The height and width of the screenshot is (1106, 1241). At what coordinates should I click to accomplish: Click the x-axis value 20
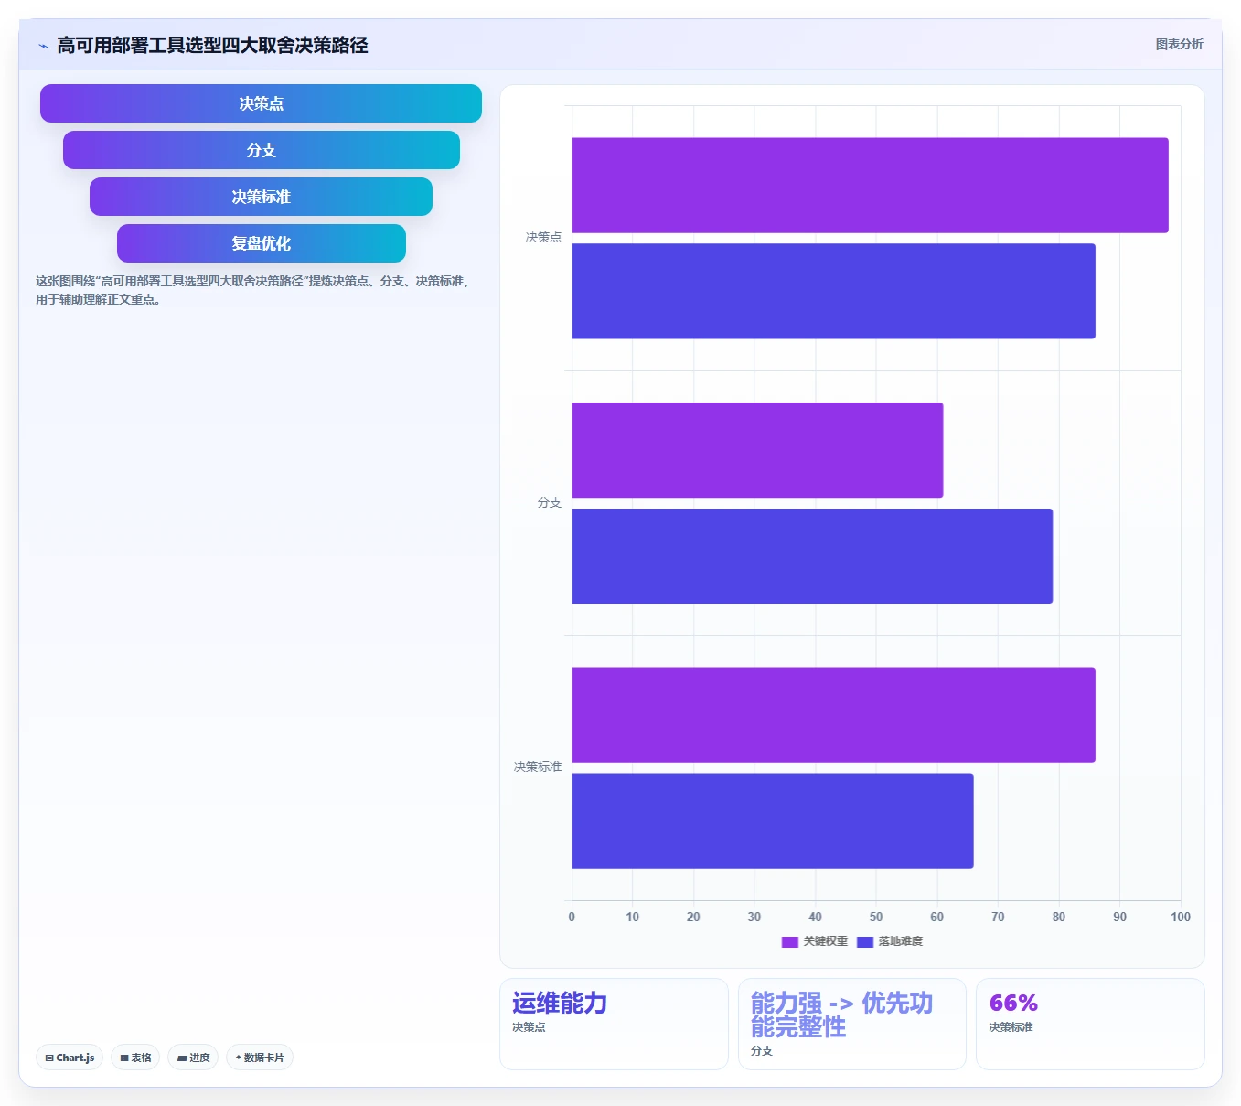click(693, 917)
